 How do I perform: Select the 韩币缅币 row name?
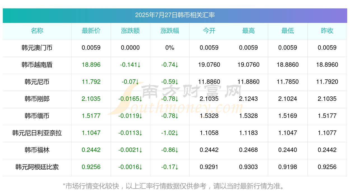37,116
